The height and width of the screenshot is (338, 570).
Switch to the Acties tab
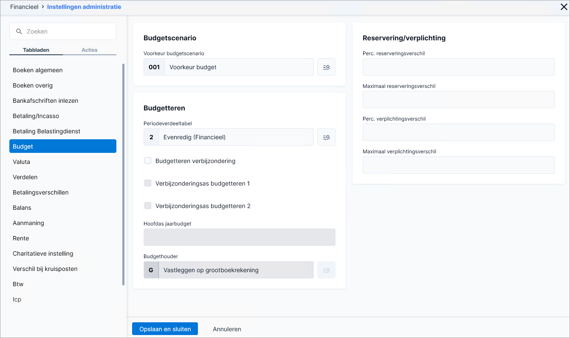click(x=90, y=50)
